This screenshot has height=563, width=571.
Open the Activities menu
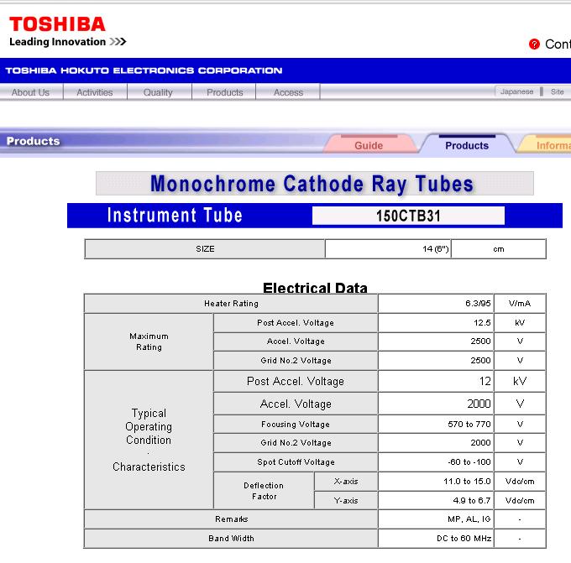click(x=95, y=92)
